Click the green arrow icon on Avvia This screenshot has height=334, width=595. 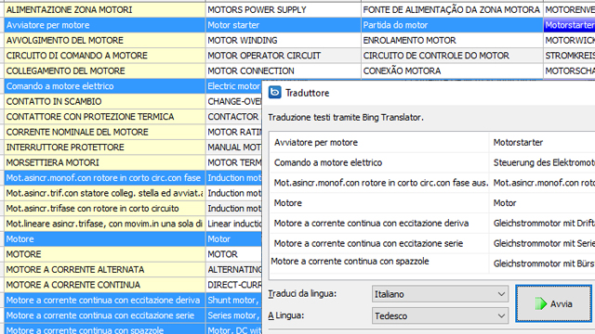(541, 303)
